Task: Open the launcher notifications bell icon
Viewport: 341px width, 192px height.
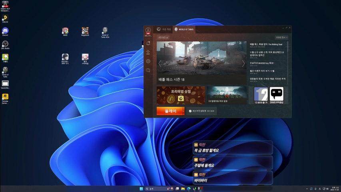Action: click(x=148, y=43)
